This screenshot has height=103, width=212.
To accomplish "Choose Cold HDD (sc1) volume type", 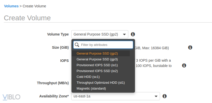I will 88,77.
